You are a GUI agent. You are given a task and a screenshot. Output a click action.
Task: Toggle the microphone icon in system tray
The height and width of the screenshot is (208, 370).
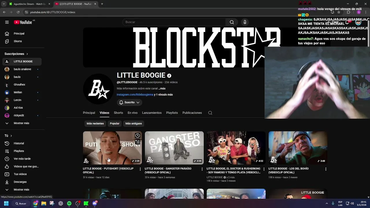(333, 203)
